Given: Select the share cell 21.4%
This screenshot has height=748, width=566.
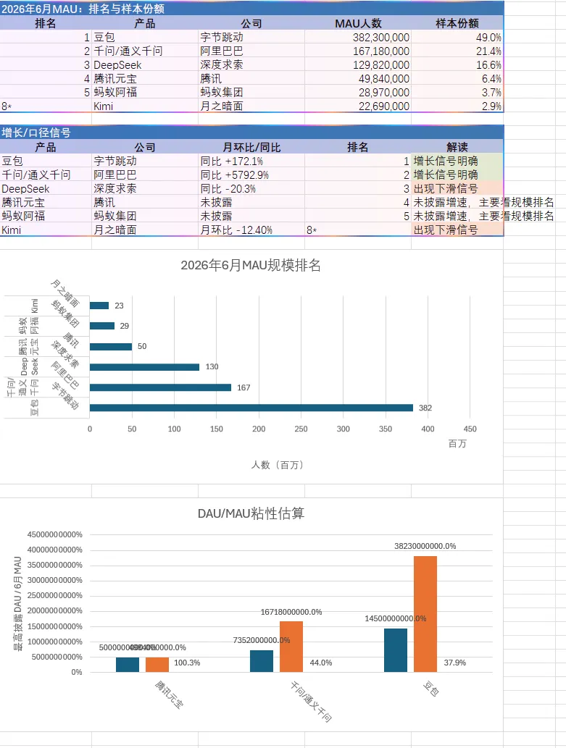Looking at the screenshot, I should click(457, 51).
